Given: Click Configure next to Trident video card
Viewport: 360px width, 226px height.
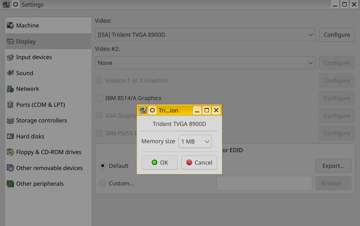Looking at the screenshot, I should (x=337, y=35).
